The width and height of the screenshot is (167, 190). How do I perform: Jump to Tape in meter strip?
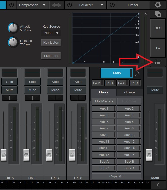[x=141, y=185]
